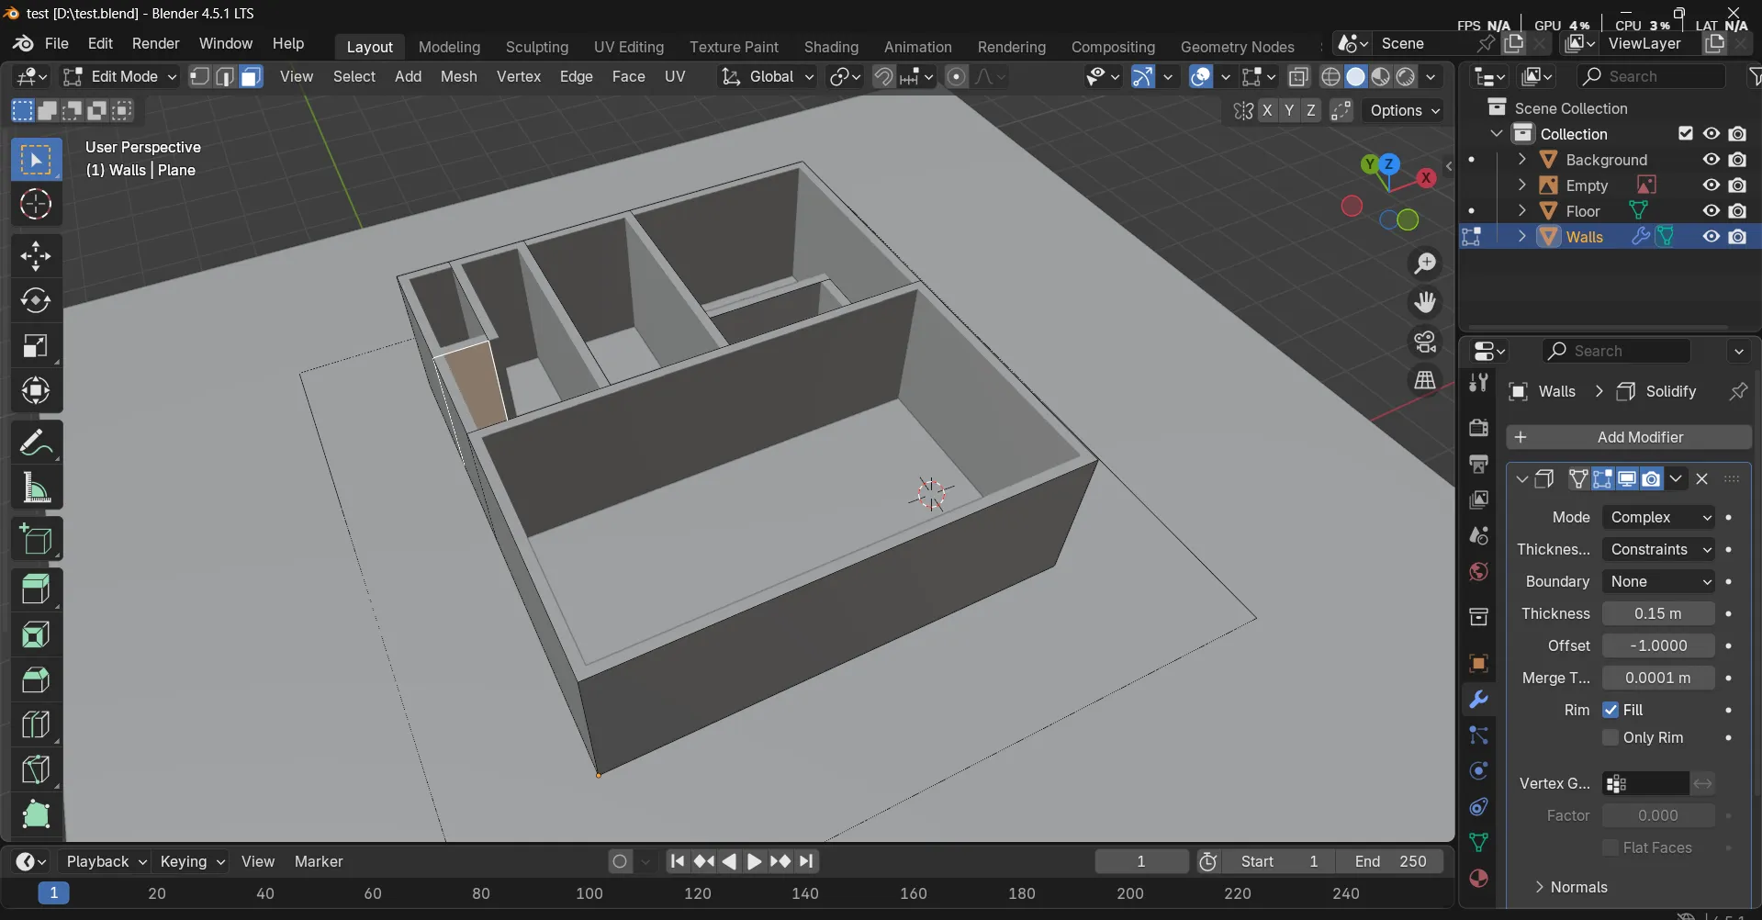Hide the Floor object in outliner
The height and width of the screenshot is (920, 1762).
(1711, 211)
